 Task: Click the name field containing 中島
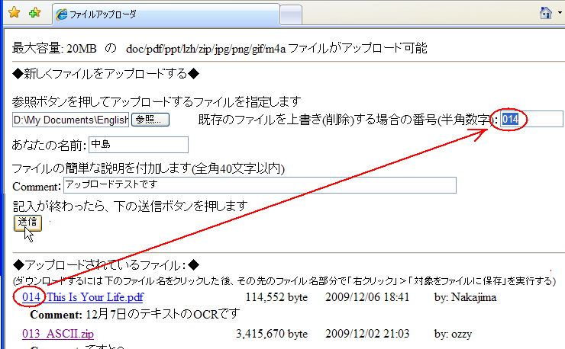click(x=137, y=145)
